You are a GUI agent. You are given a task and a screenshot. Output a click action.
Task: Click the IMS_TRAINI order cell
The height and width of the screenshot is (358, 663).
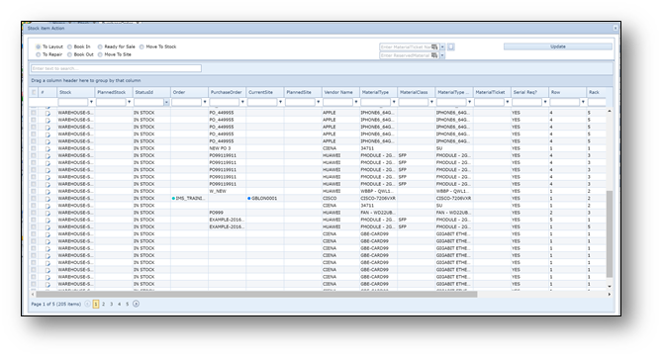tap(189, 198)
